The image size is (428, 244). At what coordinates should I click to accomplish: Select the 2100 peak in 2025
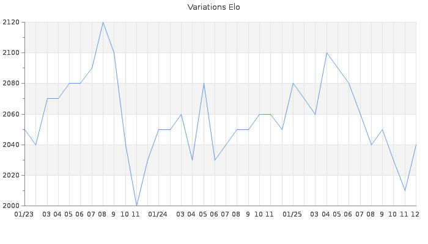327,53
